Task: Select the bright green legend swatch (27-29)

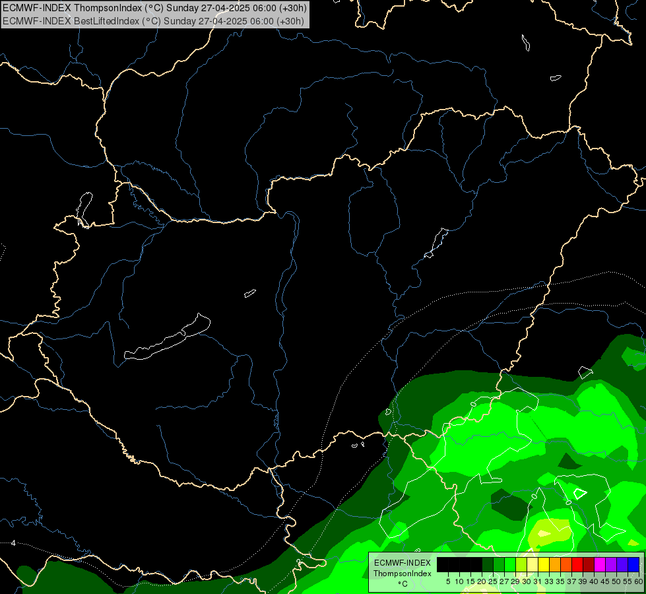Action: coord(511,565)
